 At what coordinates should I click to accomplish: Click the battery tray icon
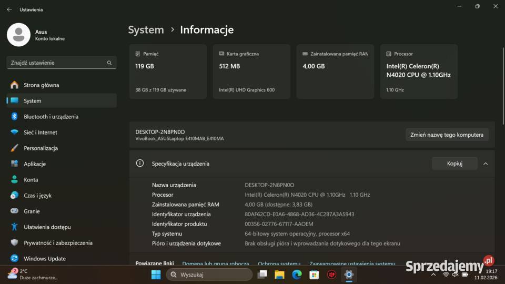click(x=465, y=275)
